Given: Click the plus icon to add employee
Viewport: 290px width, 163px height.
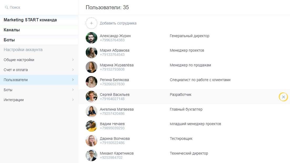Looking at the screenshot, I should 91,23.
